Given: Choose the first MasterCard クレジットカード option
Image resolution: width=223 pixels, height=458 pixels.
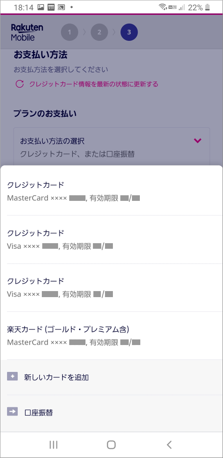Looking at the screenshot, I should pyautogui.click(x=111, y=191).
